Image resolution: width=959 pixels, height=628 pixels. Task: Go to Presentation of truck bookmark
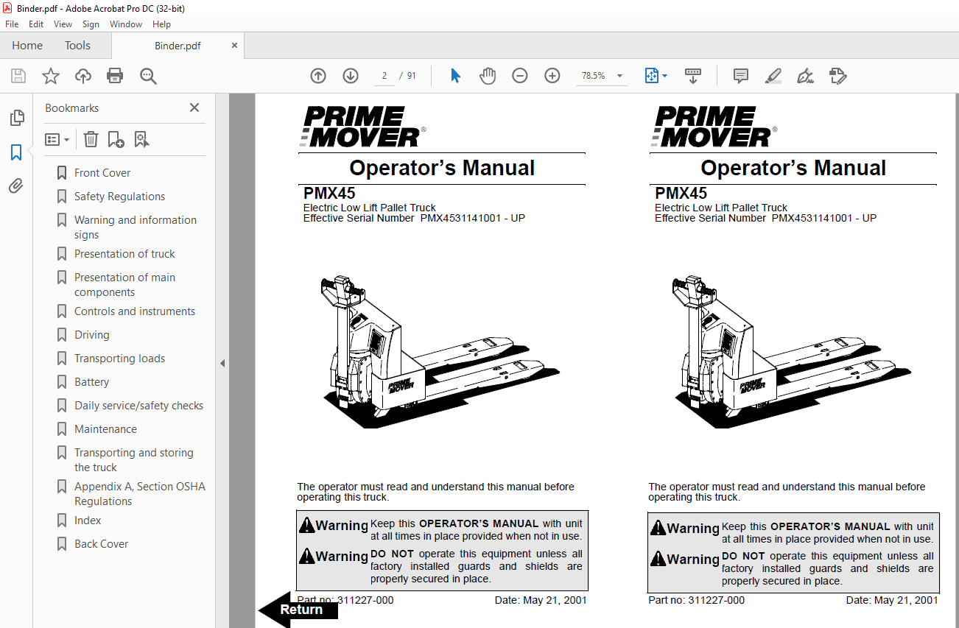pos(124,254)
